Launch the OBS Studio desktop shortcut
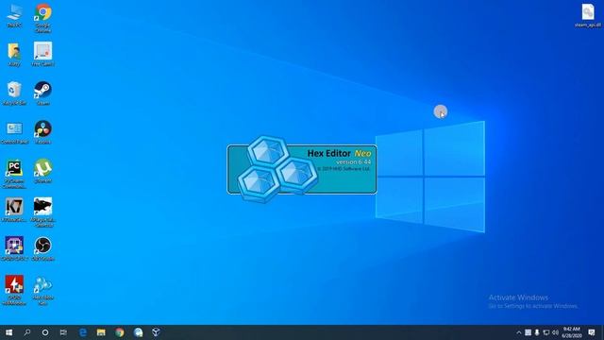Image resolution: width=604 pixels, height=340 pixels. (42, 249)
